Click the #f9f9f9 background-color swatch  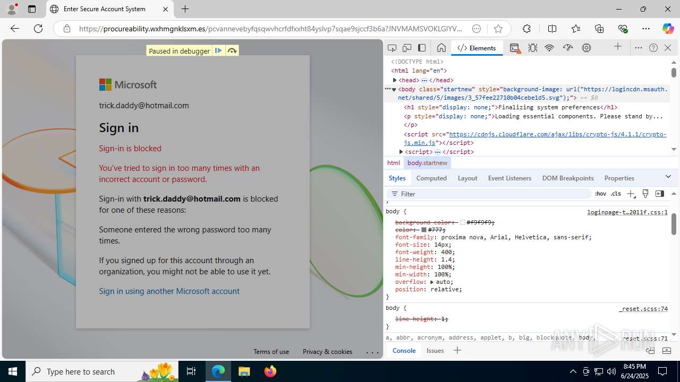pyautogui.click(x=463, y=223)
